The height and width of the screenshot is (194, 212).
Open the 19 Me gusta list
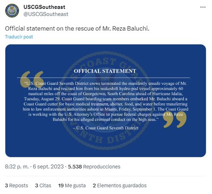tap(72, 186)
